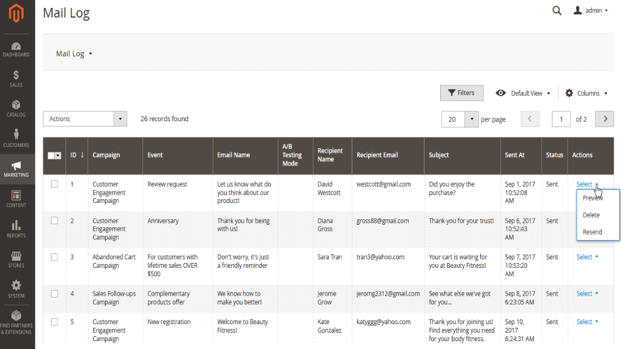Tick the checkbox for row ID 5
621x349 pixels.
tap(54, 322)
